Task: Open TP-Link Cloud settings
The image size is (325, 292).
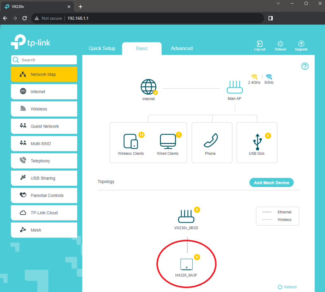Action: coord(44,213)
